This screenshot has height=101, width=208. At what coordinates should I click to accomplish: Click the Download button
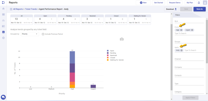tap(171, 9)
